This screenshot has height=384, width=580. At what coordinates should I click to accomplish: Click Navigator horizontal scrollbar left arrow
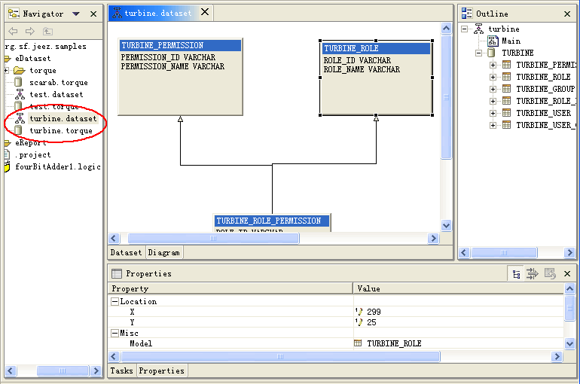[x=11, y=370]
